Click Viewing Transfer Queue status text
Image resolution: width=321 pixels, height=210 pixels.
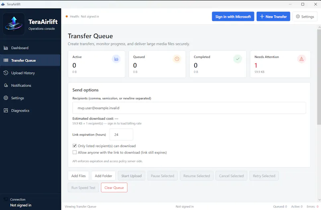(81, 206)
